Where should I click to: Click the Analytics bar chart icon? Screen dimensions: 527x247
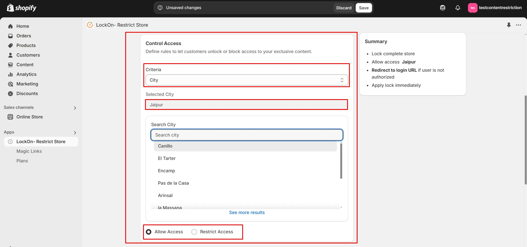10,74
